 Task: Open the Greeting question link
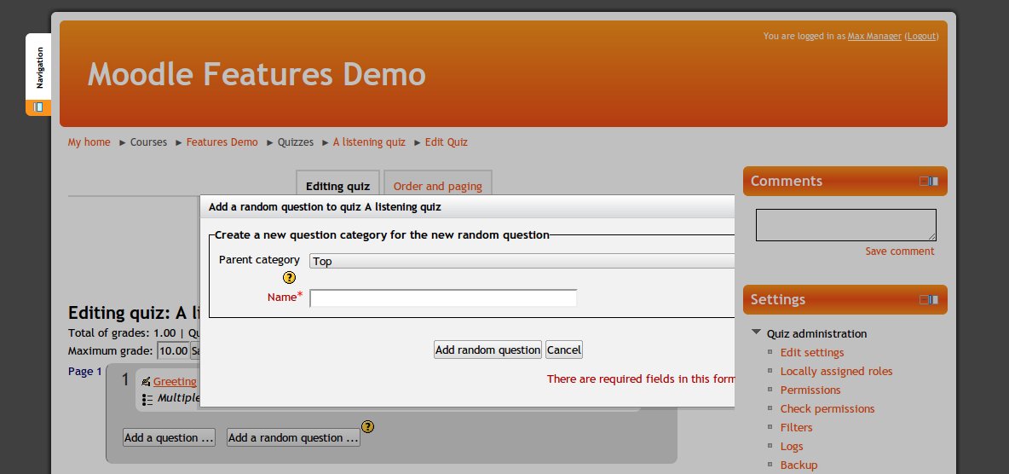[x=175, y=381]
